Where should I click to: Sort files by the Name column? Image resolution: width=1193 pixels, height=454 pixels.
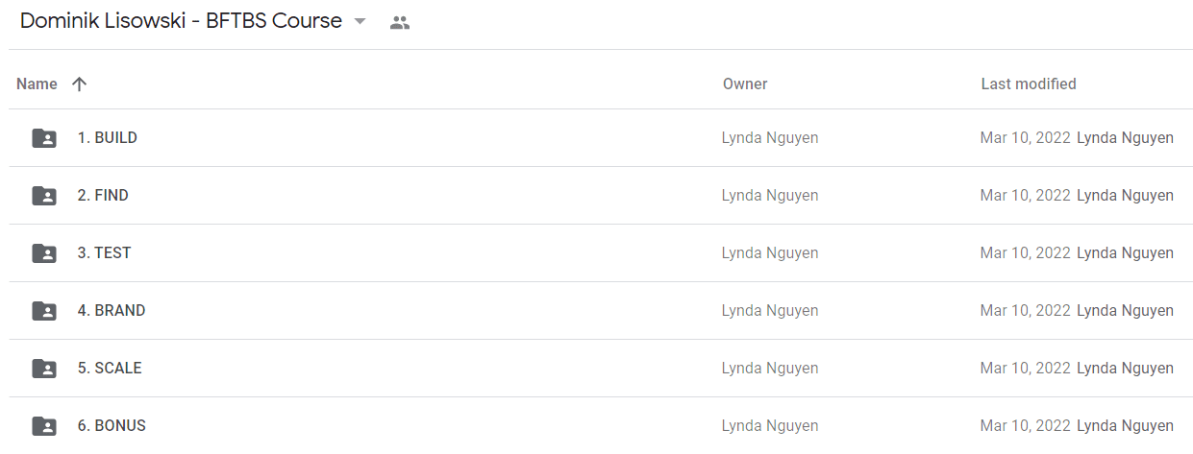click(37, 84)
